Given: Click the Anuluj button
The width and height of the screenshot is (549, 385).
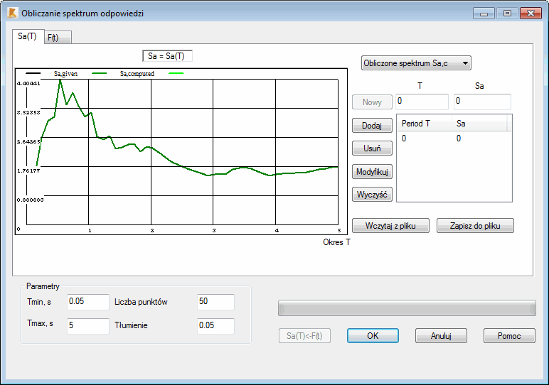Looking at the screenshot, I should pyautogui.click(x=441, y=336).
